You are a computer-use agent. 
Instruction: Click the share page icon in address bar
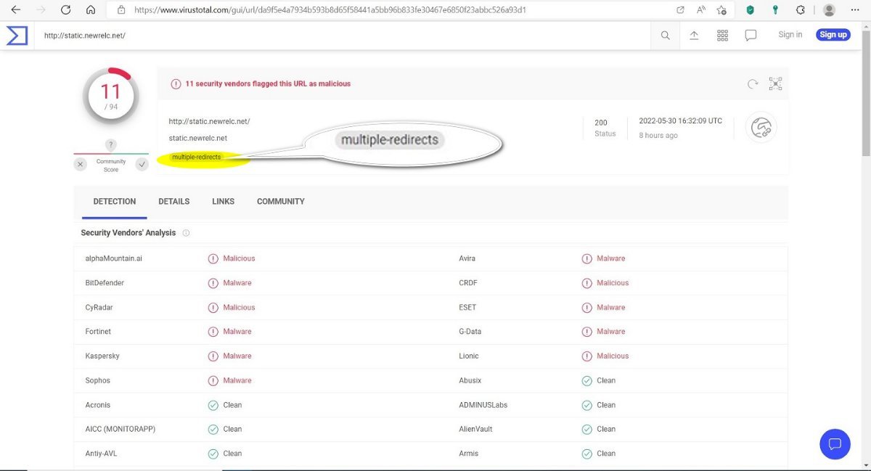(680, 10)
